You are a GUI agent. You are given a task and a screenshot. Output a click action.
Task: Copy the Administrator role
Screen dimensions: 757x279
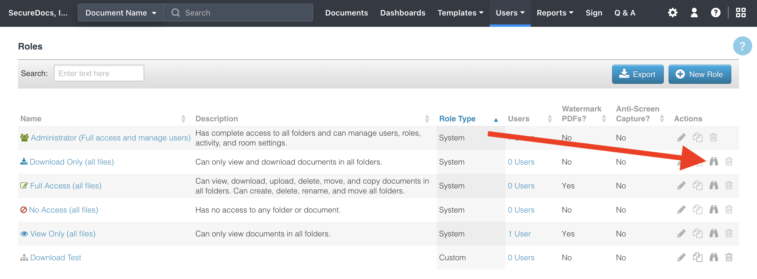[698, 137]
